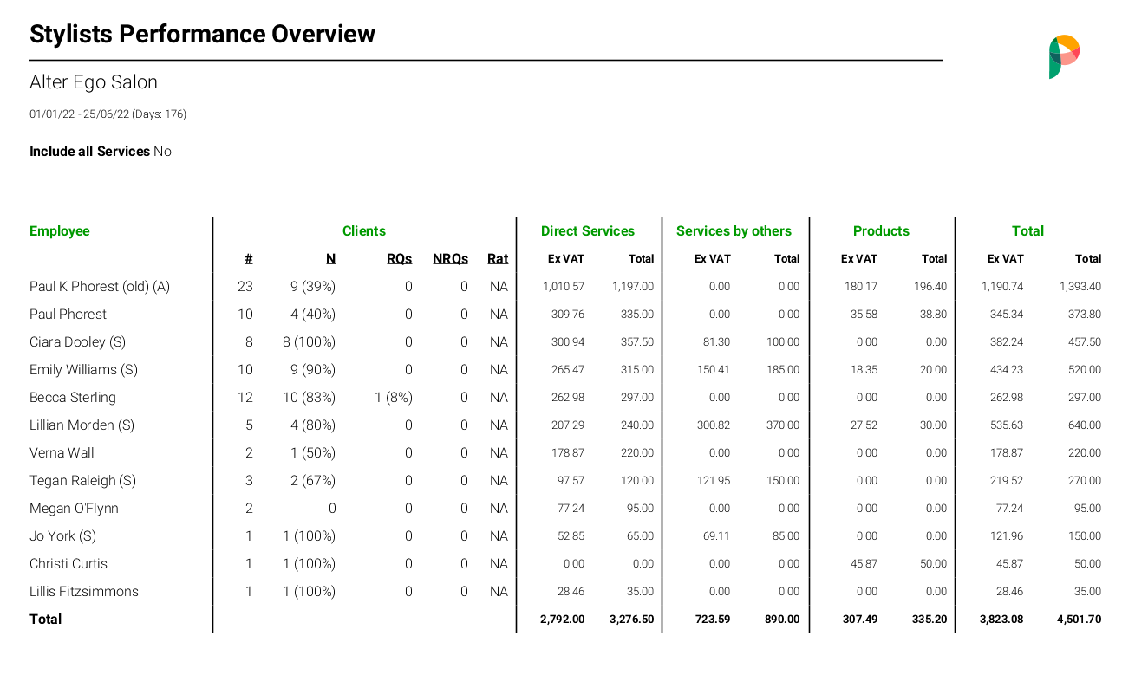Select employee Emily Williams (S)
This screenshot has height=688, width=1135.
[84, 370]
